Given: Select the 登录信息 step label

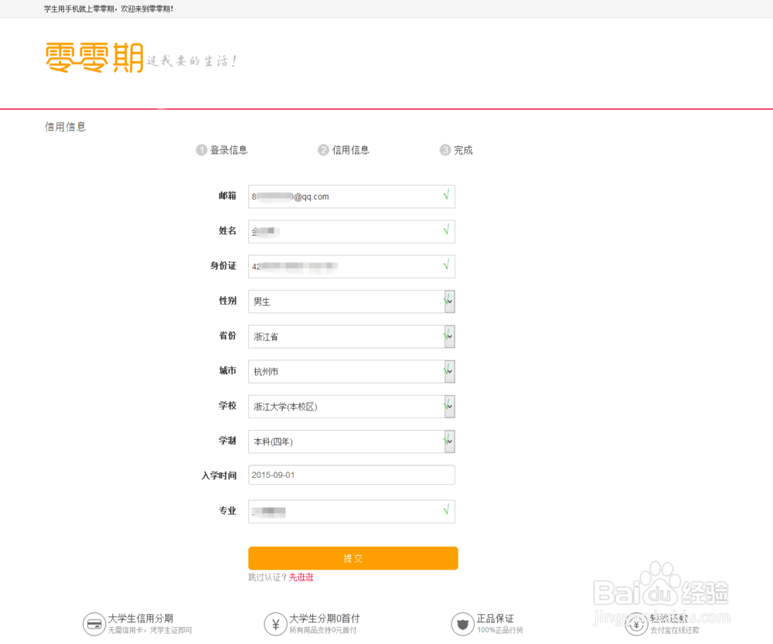Looking at the screenshot, I should (x=229, y=150).
